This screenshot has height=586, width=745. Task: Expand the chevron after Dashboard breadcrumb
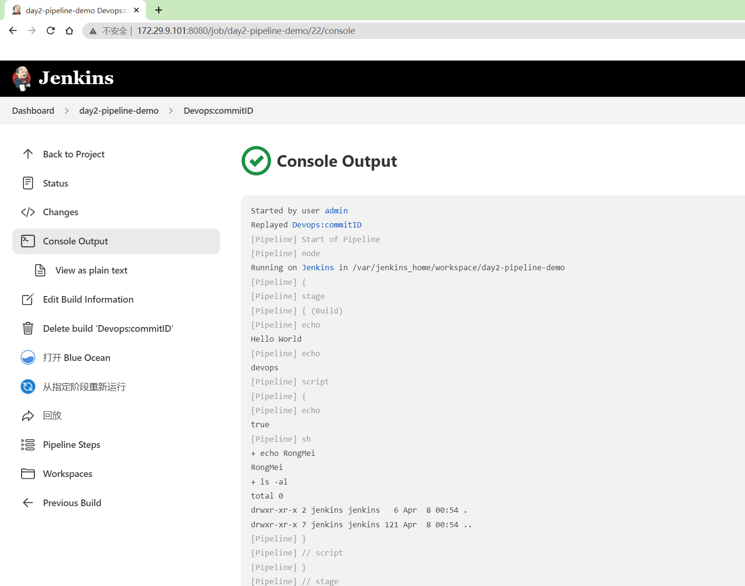(67, 110)
